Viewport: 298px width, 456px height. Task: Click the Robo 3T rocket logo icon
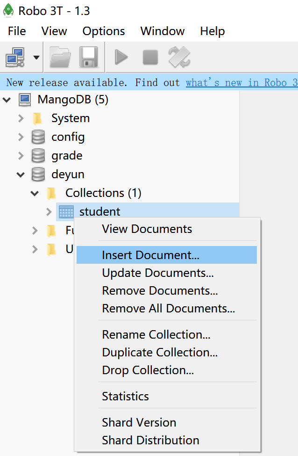coord(8,10)
